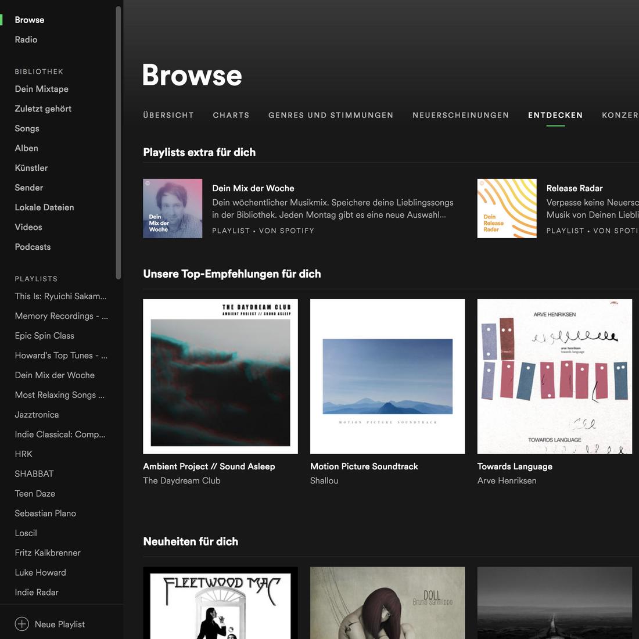This screenshot has height=639, width=639.
Task: Click the Neuheiten für dich heading
Action: (x=191, y=541)
